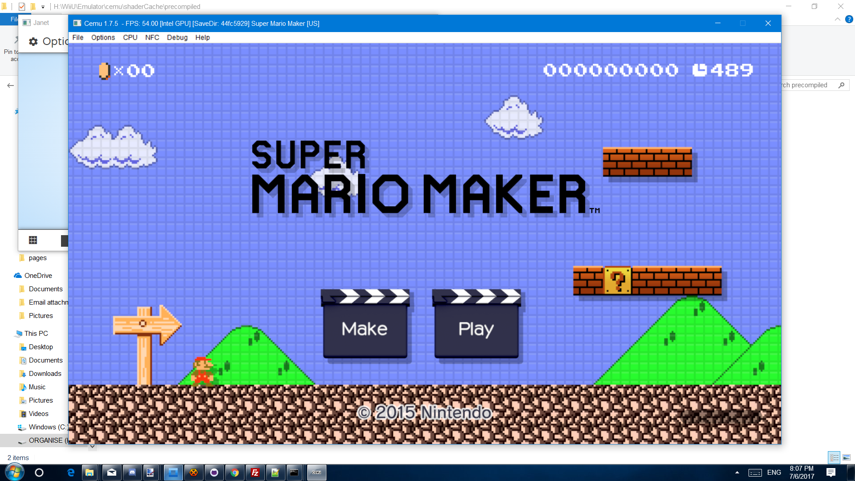Viewport: 855px width, 481px height.
Task: Select Desktop under This PC
Action: point(41,347)
